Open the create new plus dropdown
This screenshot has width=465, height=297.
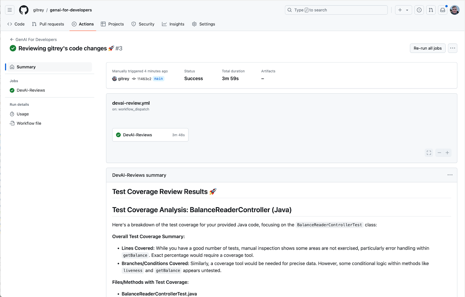pyautogui.click(x=403, y=10)
